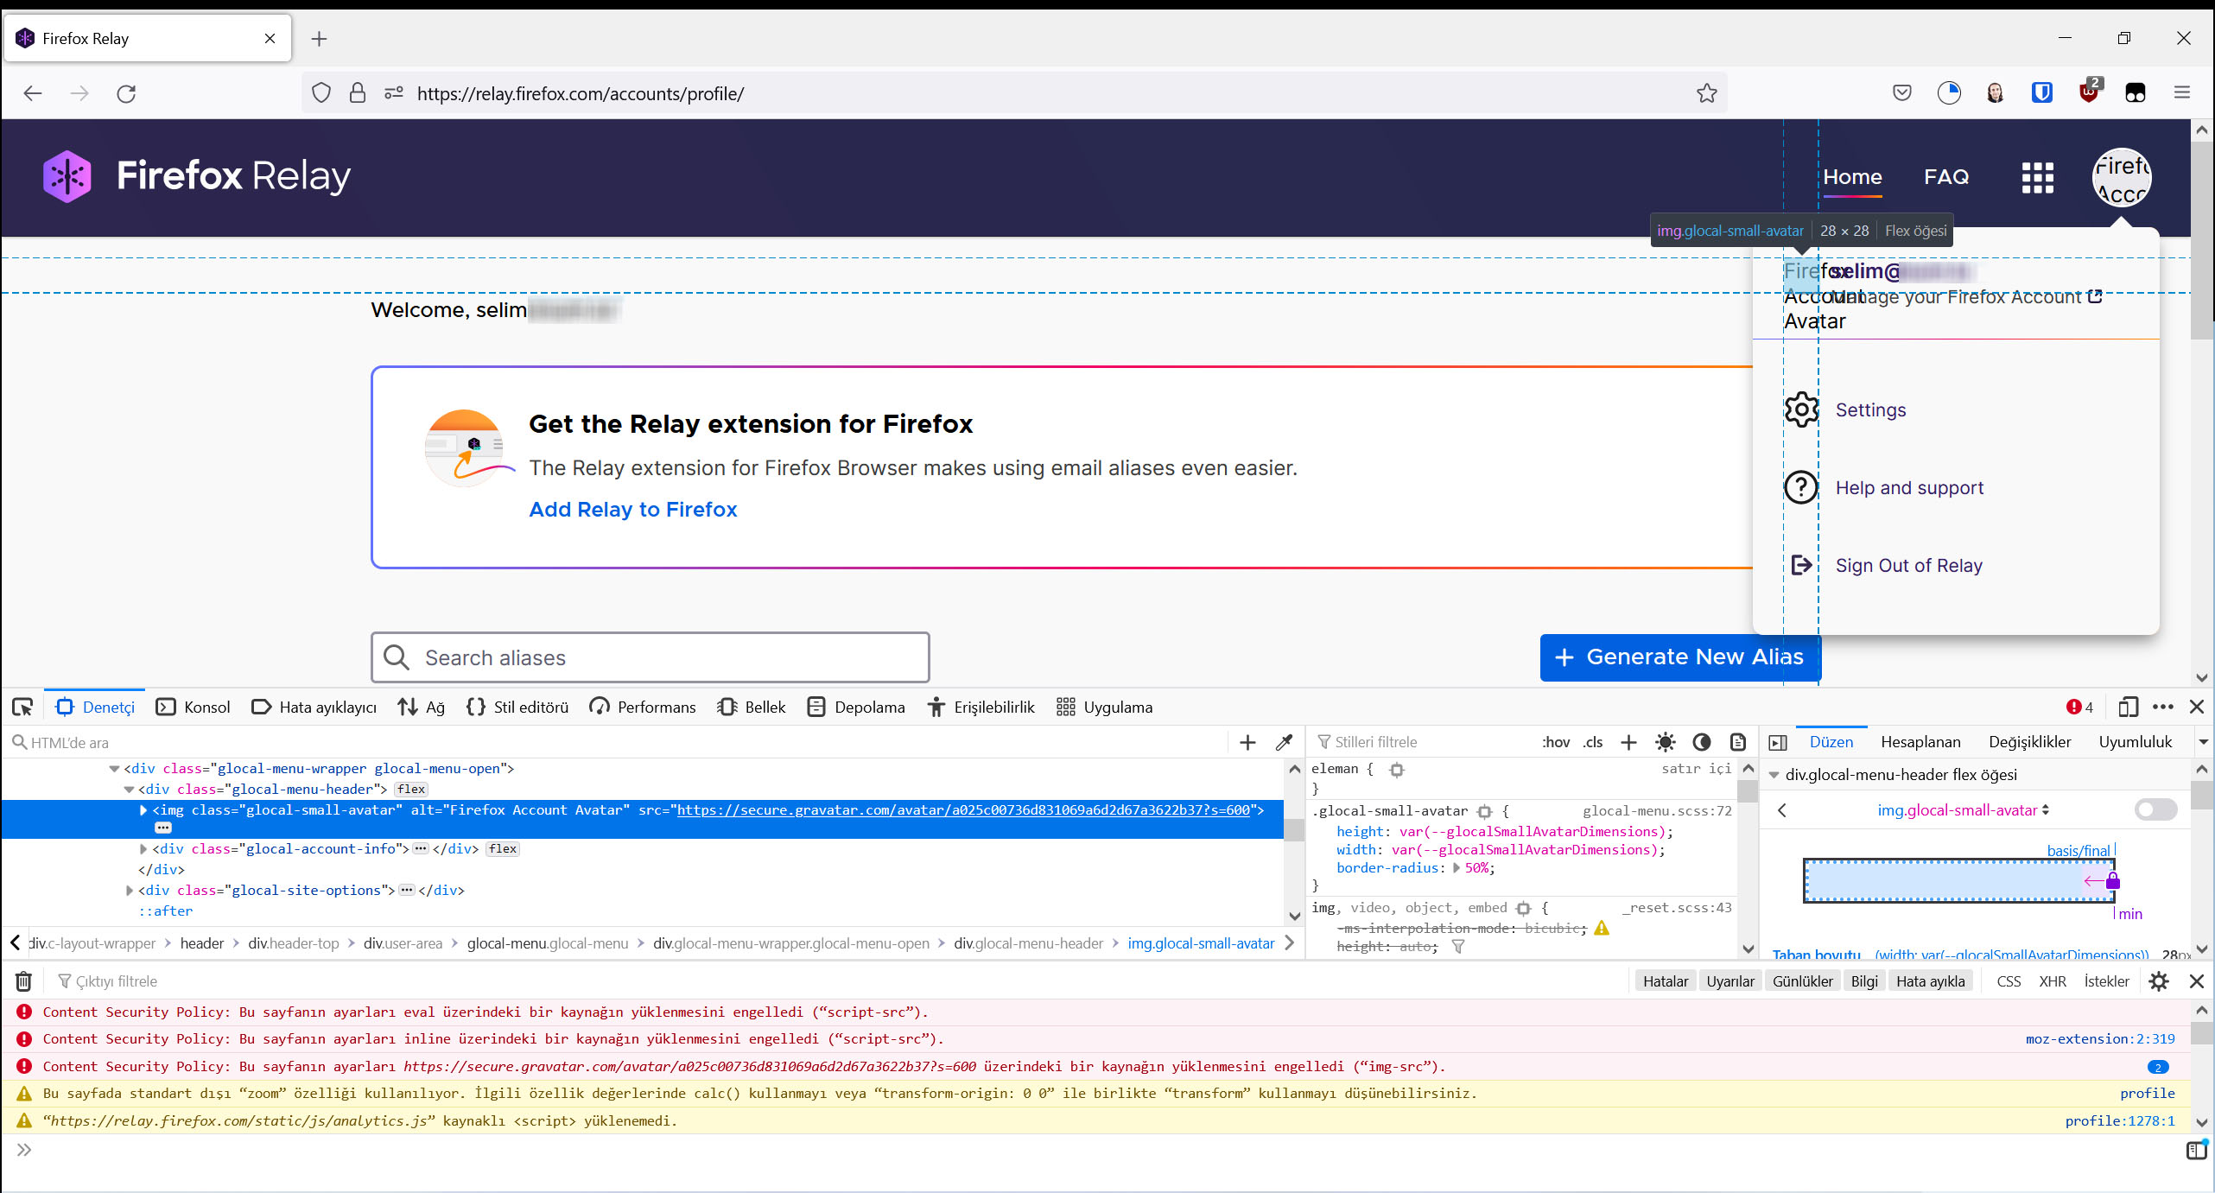Viewport: 2215px width, 1193px height.
Task: Open the print media simulation icon
Action: click(1738, 742)
